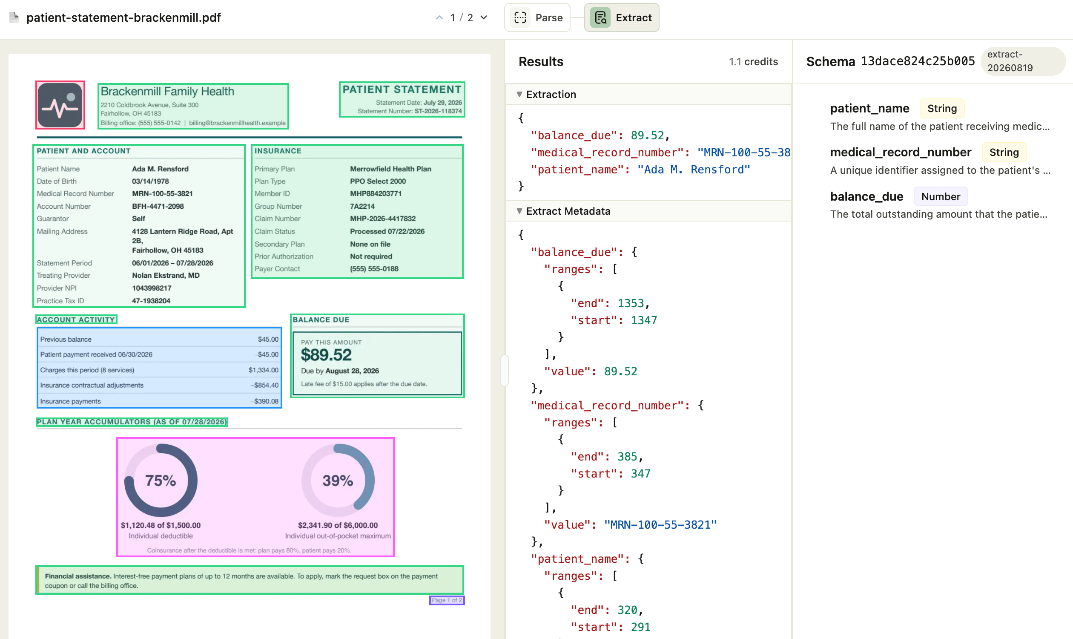Select the Financial assistance note block
This screenshot has width=1073, height=639.
[x=250, y=581]
